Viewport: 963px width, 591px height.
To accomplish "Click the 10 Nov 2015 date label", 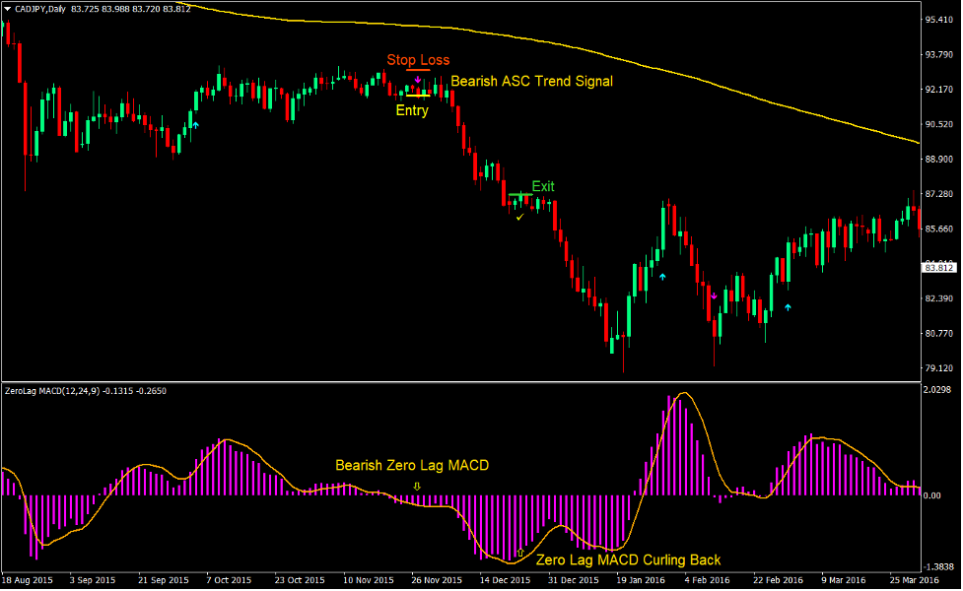I will pyautogui.click(x=369, y=580).
